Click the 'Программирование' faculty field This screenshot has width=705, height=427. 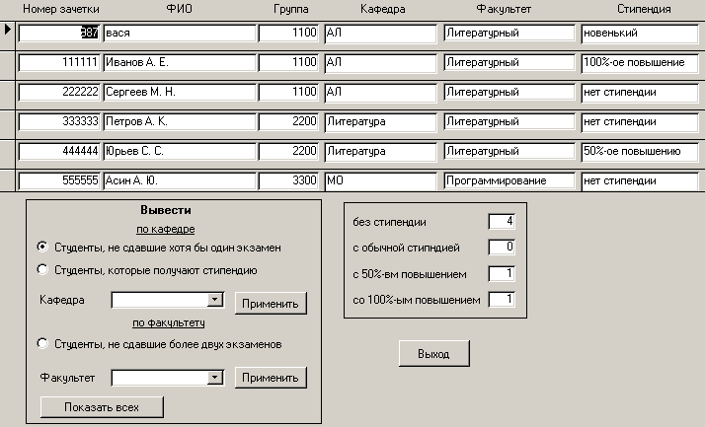(509, 180)
